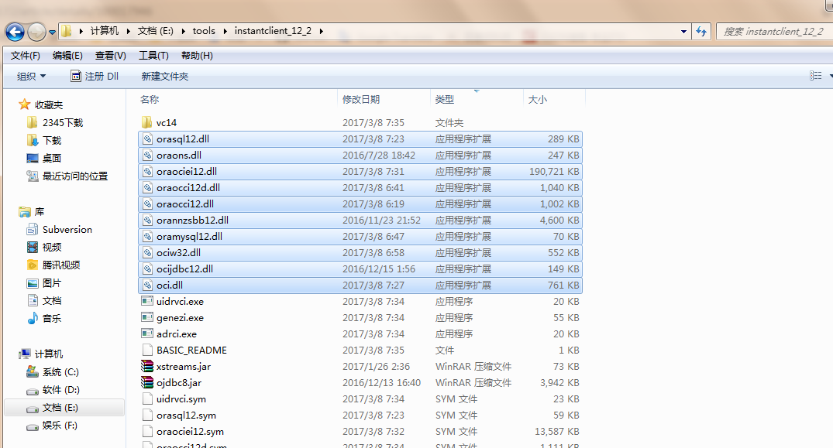Image resolution: width=833 pixels, height=448 pixels.
Task: Expand the arrow after instantclient_12_2 breadcrumb
Action: 322,31
